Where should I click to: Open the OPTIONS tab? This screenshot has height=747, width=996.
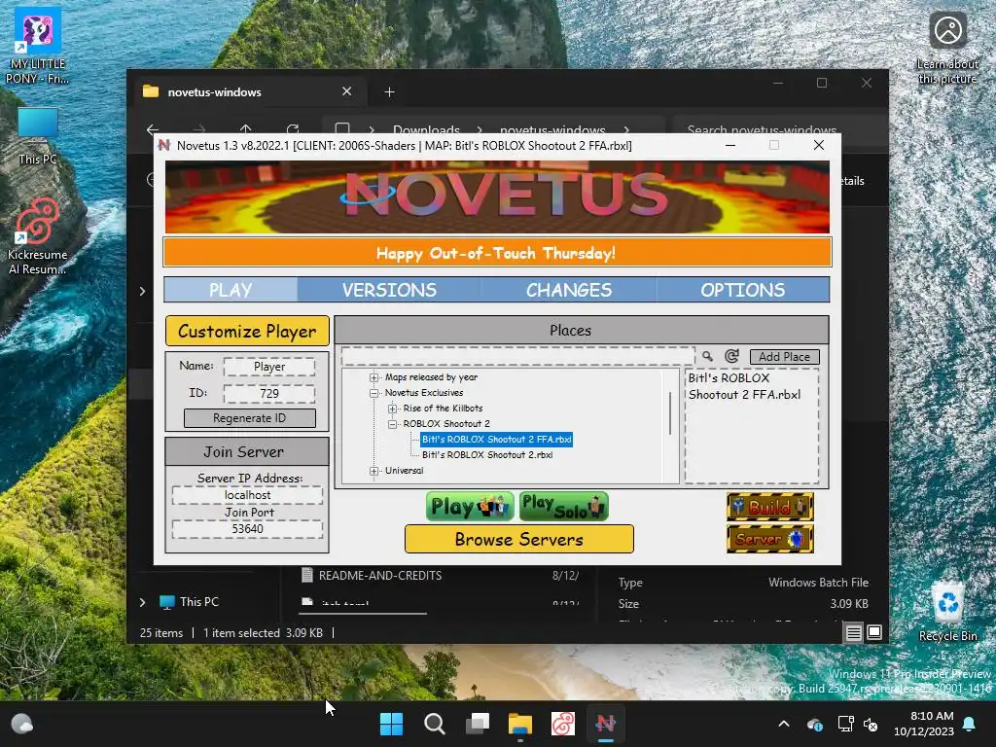[742, 290]
